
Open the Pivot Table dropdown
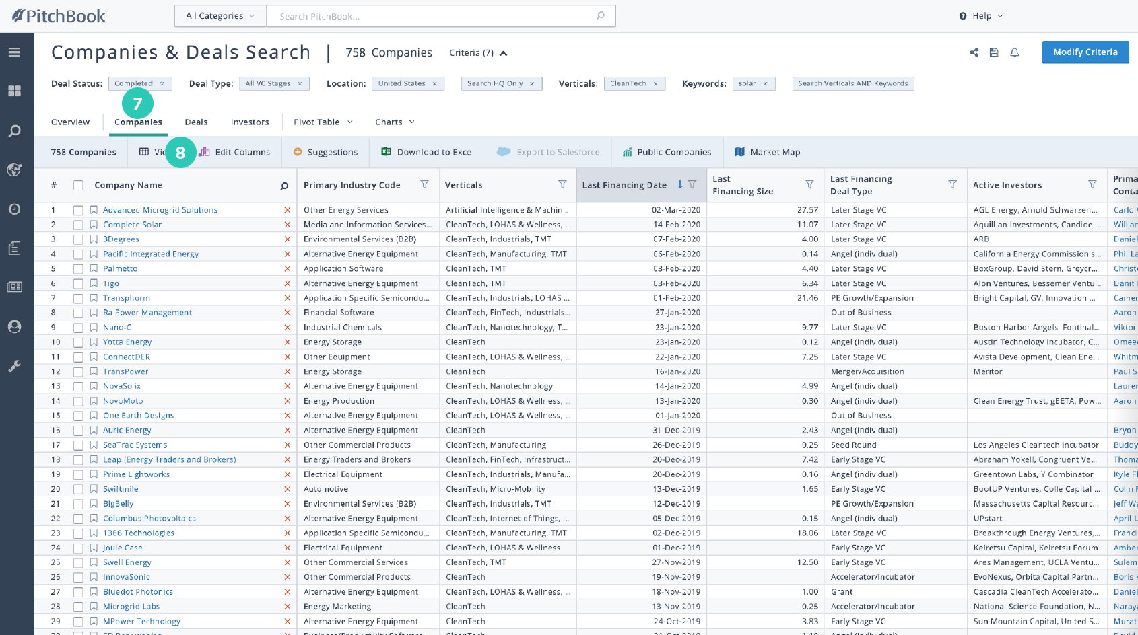coord(323,122)
